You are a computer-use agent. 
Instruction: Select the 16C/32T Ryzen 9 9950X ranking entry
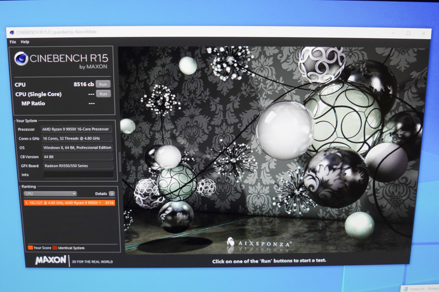click(70, 203)
